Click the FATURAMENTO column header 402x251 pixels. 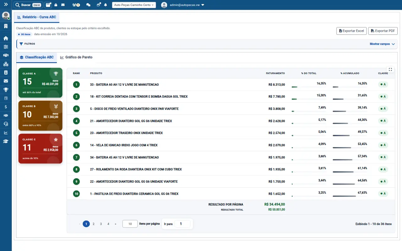275,73
